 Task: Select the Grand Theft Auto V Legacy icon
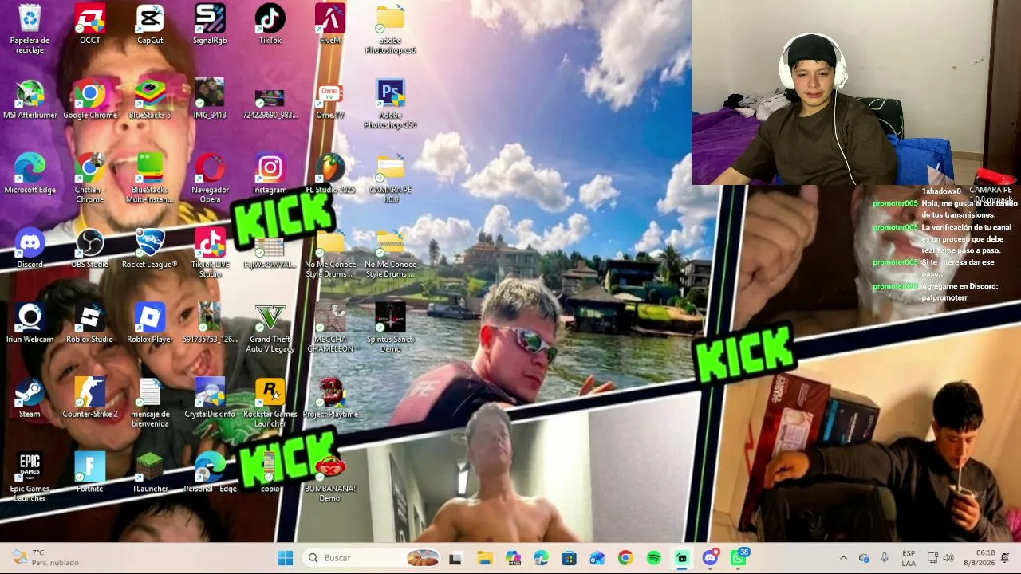[270, 328]
